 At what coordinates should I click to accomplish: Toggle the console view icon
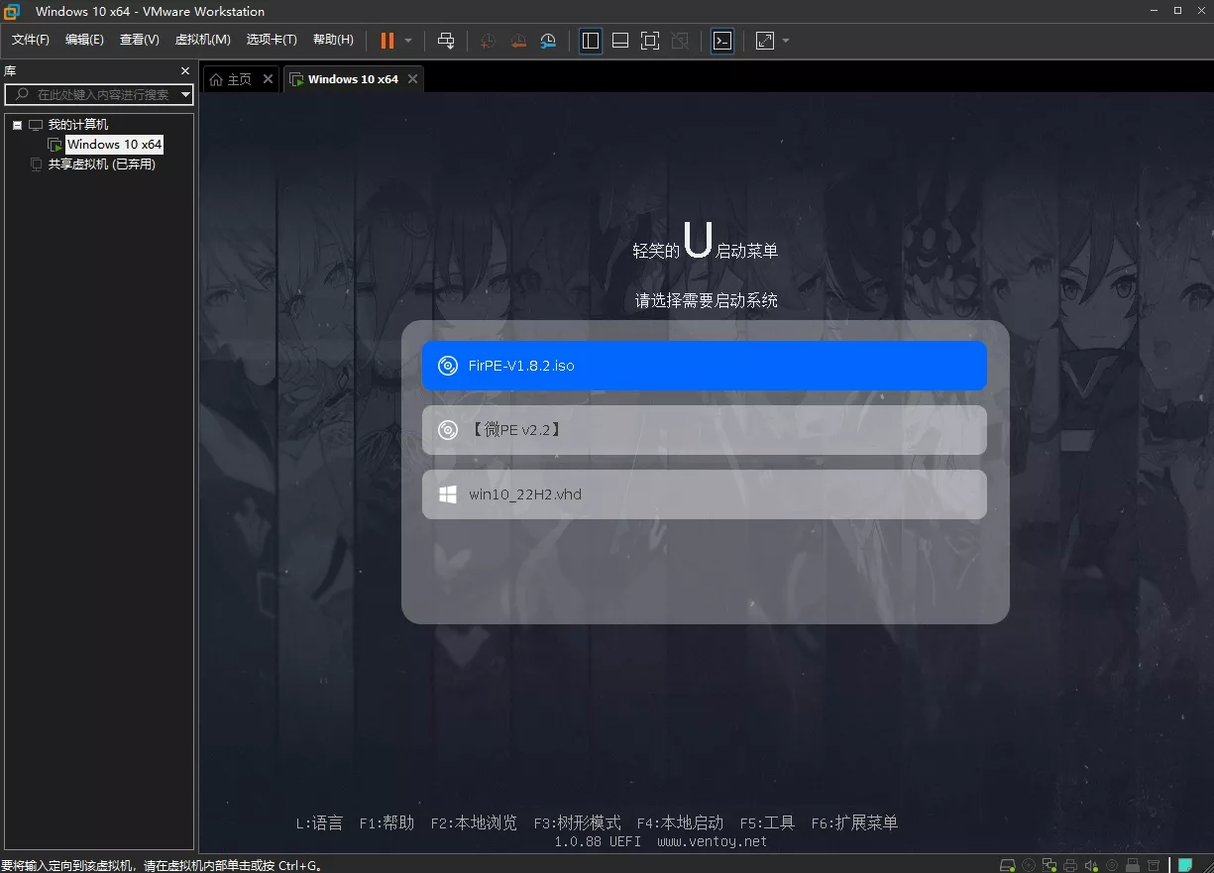(722, 41)
